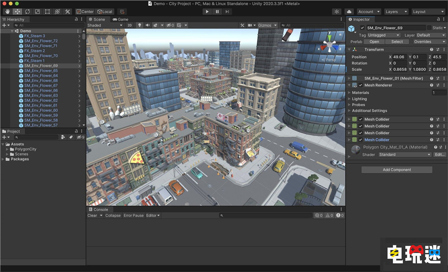This screenshot has height=272, width=448.
Task: Toggle the 2D view mode button
Action: [x=129, y=25]
